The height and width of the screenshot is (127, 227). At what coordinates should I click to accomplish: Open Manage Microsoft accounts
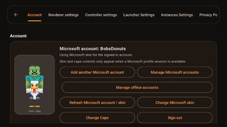point(175,72)
